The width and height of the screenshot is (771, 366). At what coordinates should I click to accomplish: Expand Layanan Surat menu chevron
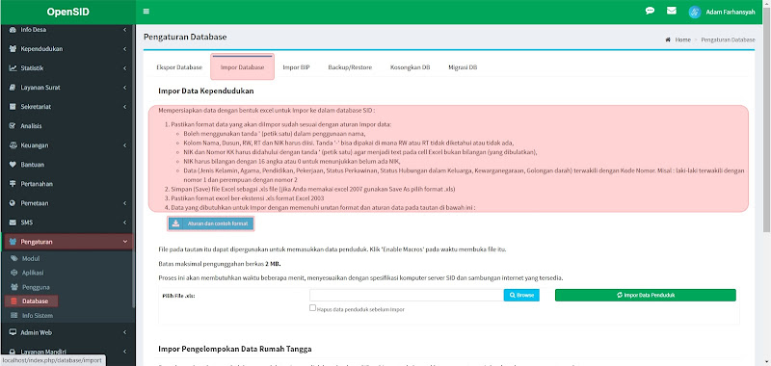(125, 88)
